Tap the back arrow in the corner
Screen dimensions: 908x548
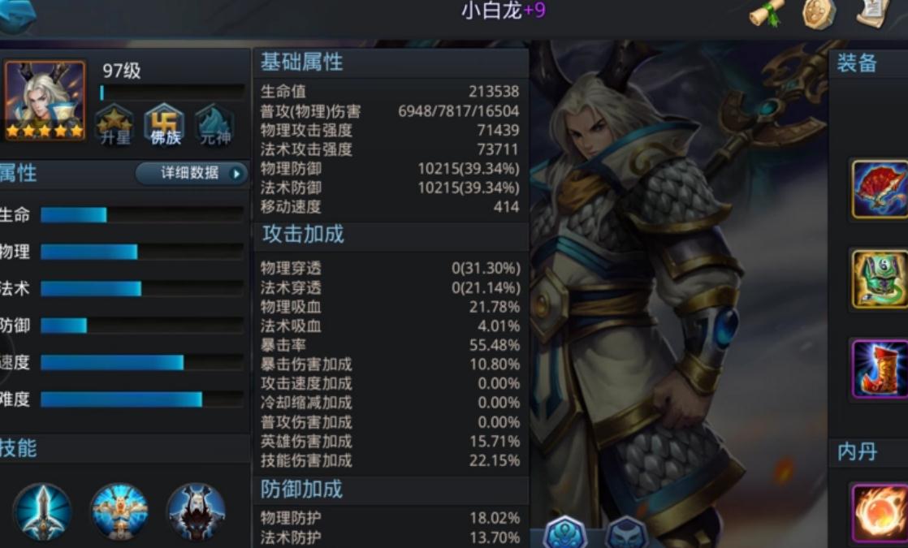(17, 15)
